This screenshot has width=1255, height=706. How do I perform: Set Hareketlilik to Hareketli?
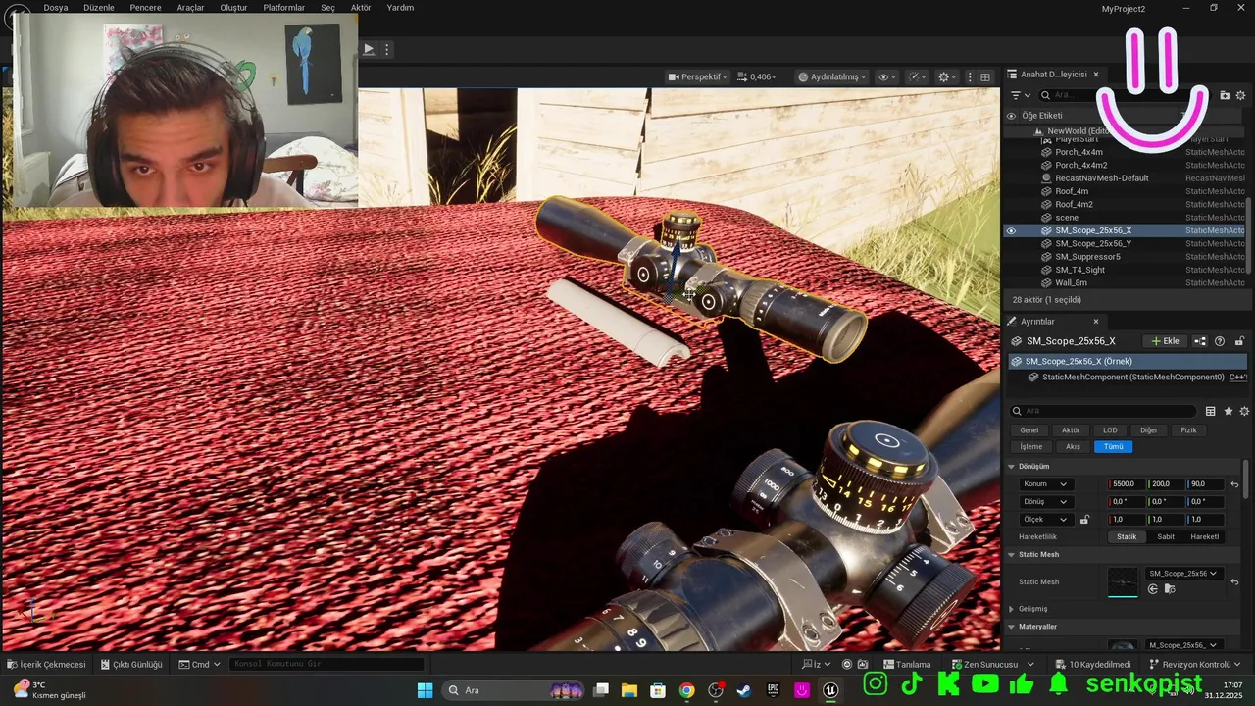[x=1205, y=537]
